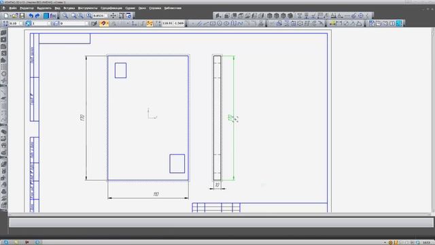Refresh the view with the rotating arrows icon
This screenshot has height=245, width=435.
(x=128, y=16)
